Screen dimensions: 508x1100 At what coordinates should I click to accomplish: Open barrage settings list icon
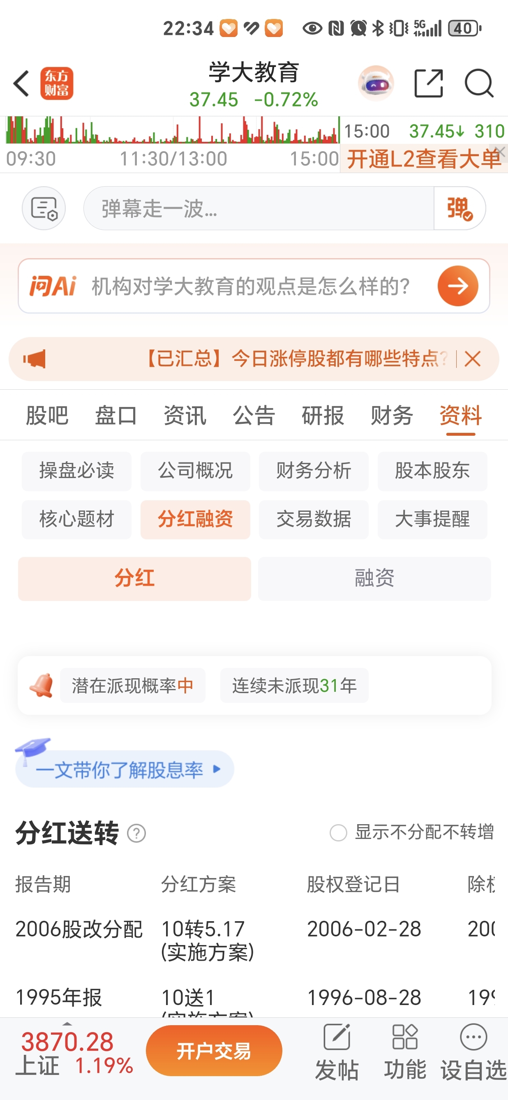click(44, 208)
